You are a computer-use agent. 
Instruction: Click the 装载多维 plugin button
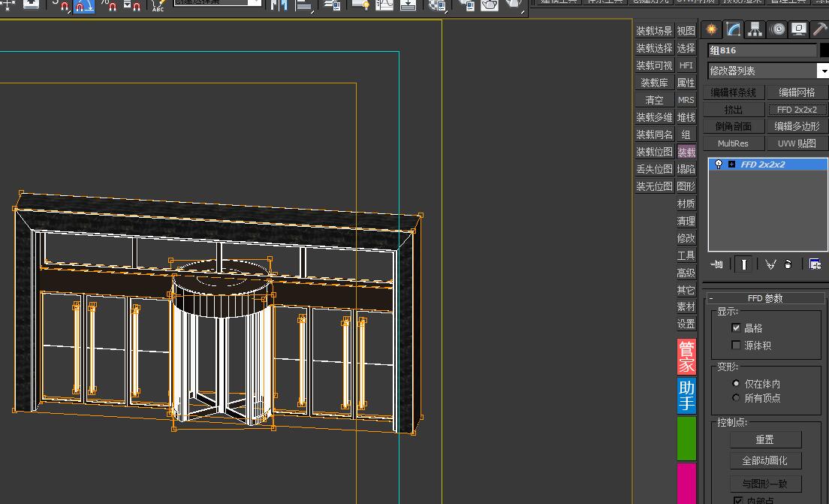click(x=654, y=117)
